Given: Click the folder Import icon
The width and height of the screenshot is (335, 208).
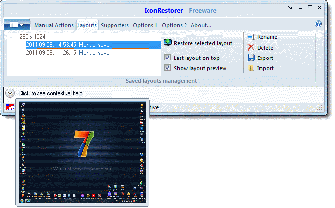Looking at the screenshot, I should pyautogui.click(x=251, y=68).
